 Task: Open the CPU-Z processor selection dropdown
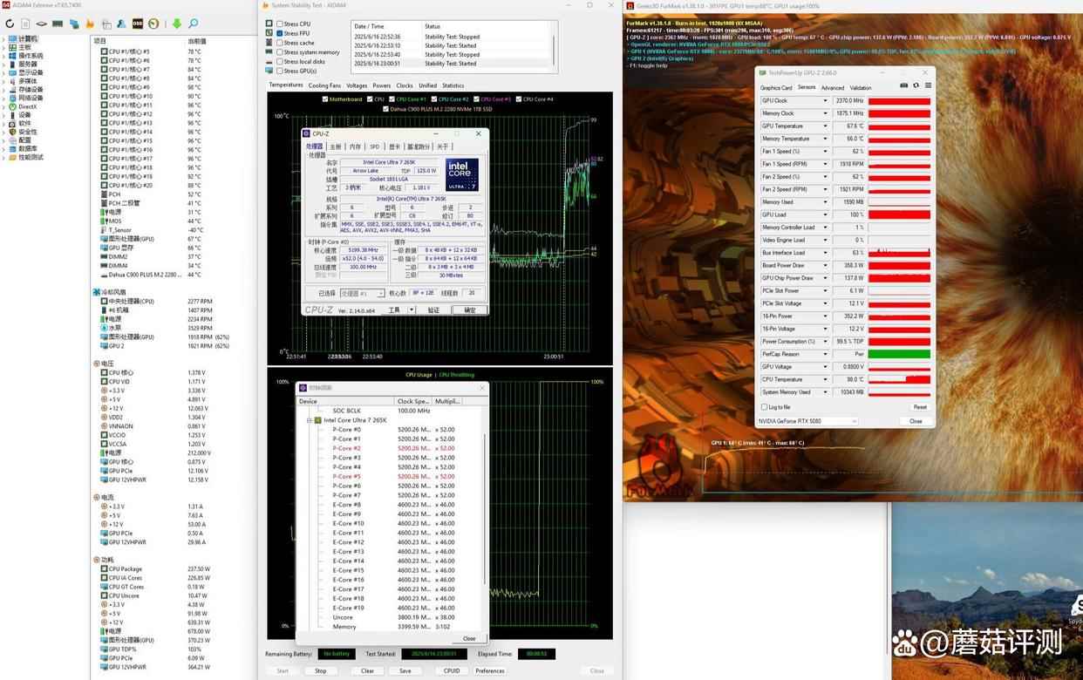(x=362, y=294)
